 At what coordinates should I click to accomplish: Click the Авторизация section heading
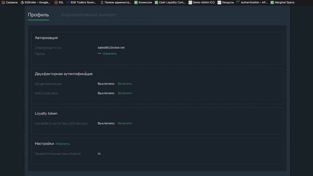click(x=46, y=38)
